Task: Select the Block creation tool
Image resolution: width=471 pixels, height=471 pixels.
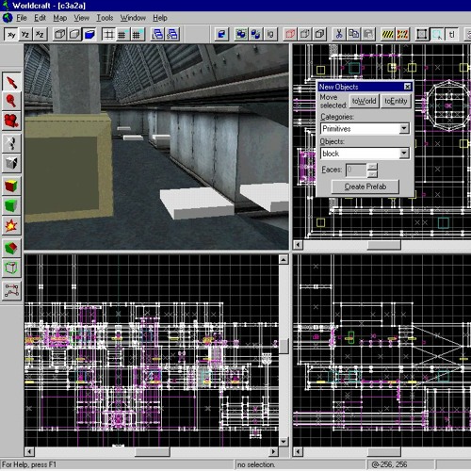Action: (11, 163)
